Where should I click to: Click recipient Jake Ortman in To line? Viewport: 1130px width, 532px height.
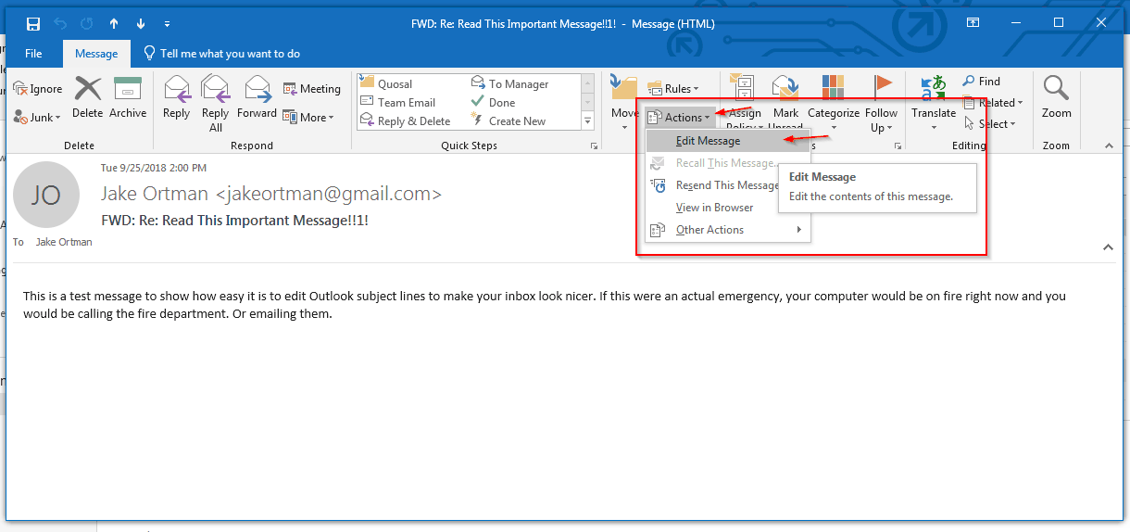point(64,242)
